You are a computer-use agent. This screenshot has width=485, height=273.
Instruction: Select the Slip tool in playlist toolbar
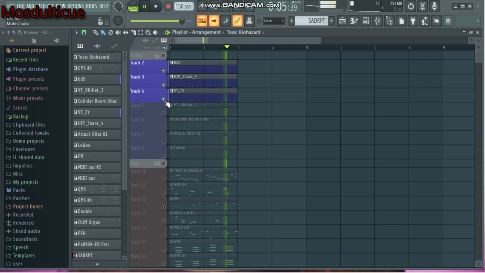(x=125, y=33)
